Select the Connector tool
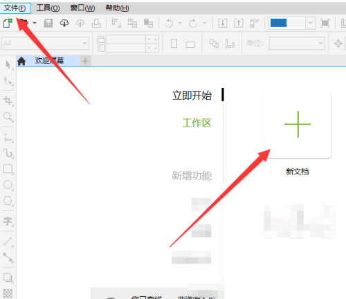The image size is (346, 299). coord(8,257)
